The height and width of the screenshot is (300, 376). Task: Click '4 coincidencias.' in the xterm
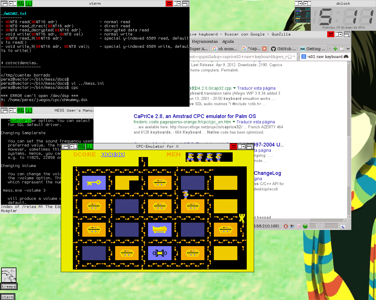point(19,63)
